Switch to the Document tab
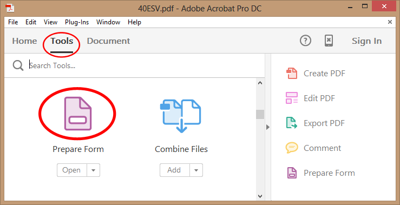Viewport: 400px width, 205px height. [108, 41]
